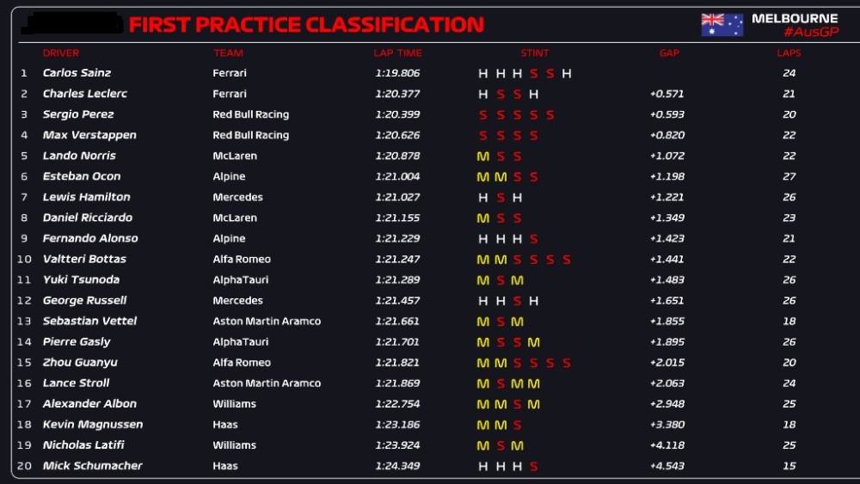Image resolution: width=860 pixels, height=484 pixels.
Task: Select driver name Carlos Sainz
Action: (77, 73)
